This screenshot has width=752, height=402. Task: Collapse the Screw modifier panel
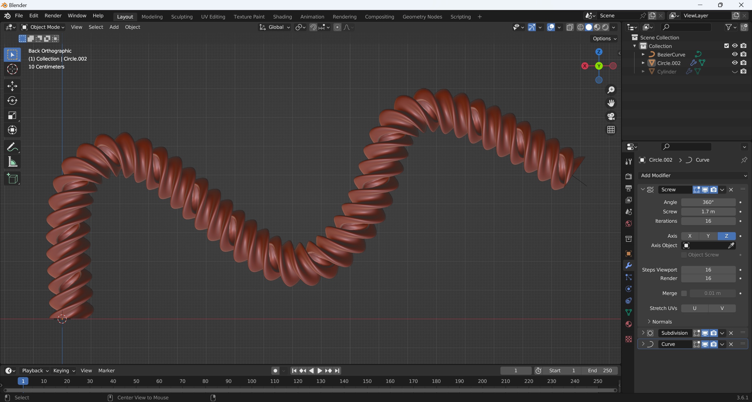(643, 190)
